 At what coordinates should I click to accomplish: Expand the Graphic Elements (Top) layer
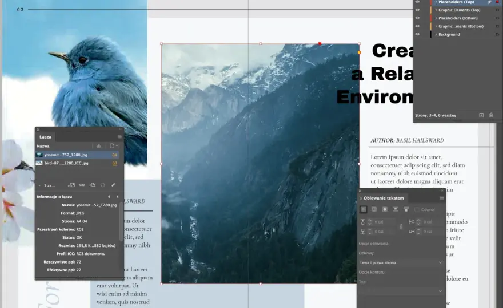[436, 10]
